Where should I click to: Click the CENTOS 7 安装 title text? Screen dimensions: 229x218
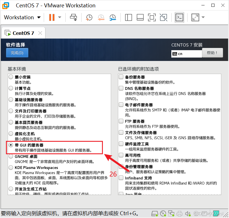click(187, 45)
